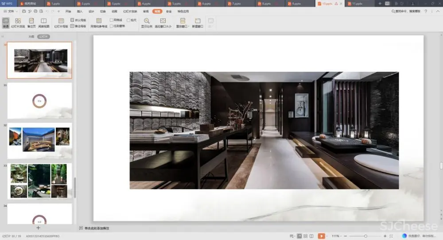Open 幻灯片浏览 slide sorter view
The image size is (443, 240).
18,23
